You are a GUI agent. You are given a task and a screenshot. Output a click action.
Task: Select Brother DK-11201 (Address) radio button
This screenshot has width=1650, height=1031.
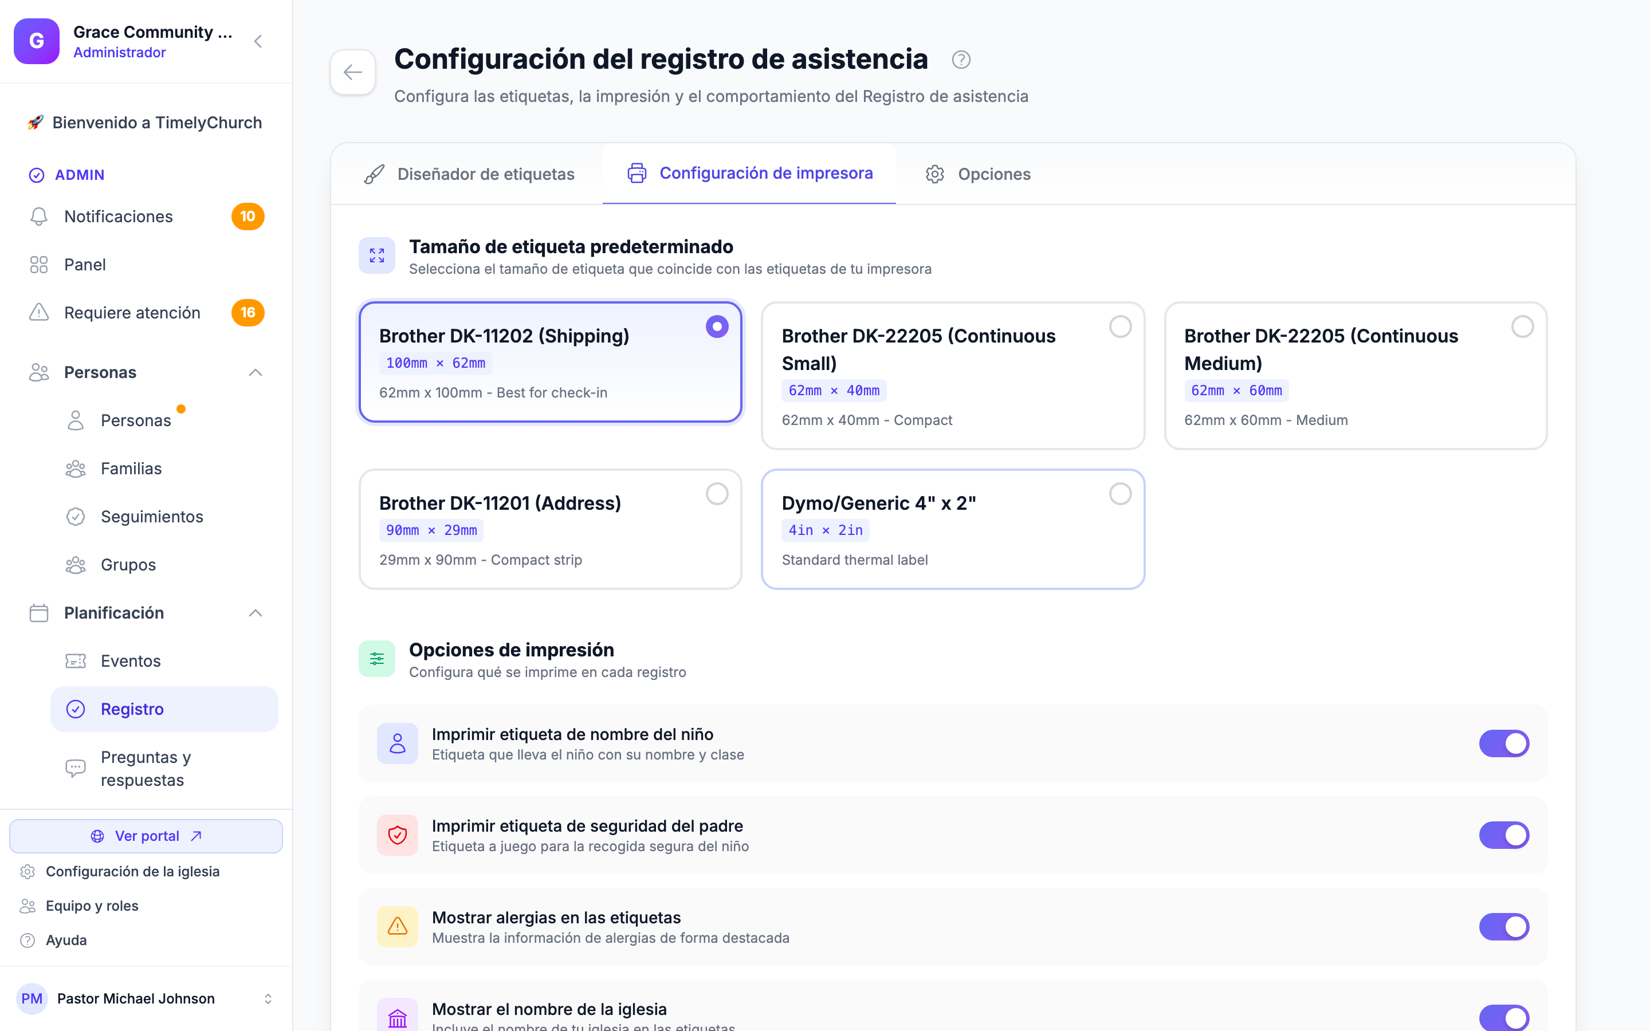click(x=717, y=494)
